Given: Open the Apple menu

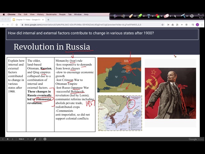Looking at the screenshot, I should point(4,14).
